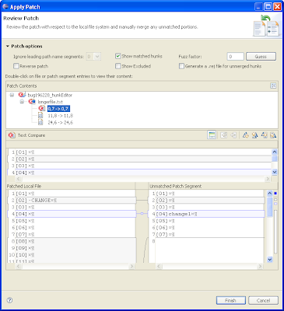Click the Text Compare error icon
The width and height of the screenshot is (284, 311).
point(12,135)
